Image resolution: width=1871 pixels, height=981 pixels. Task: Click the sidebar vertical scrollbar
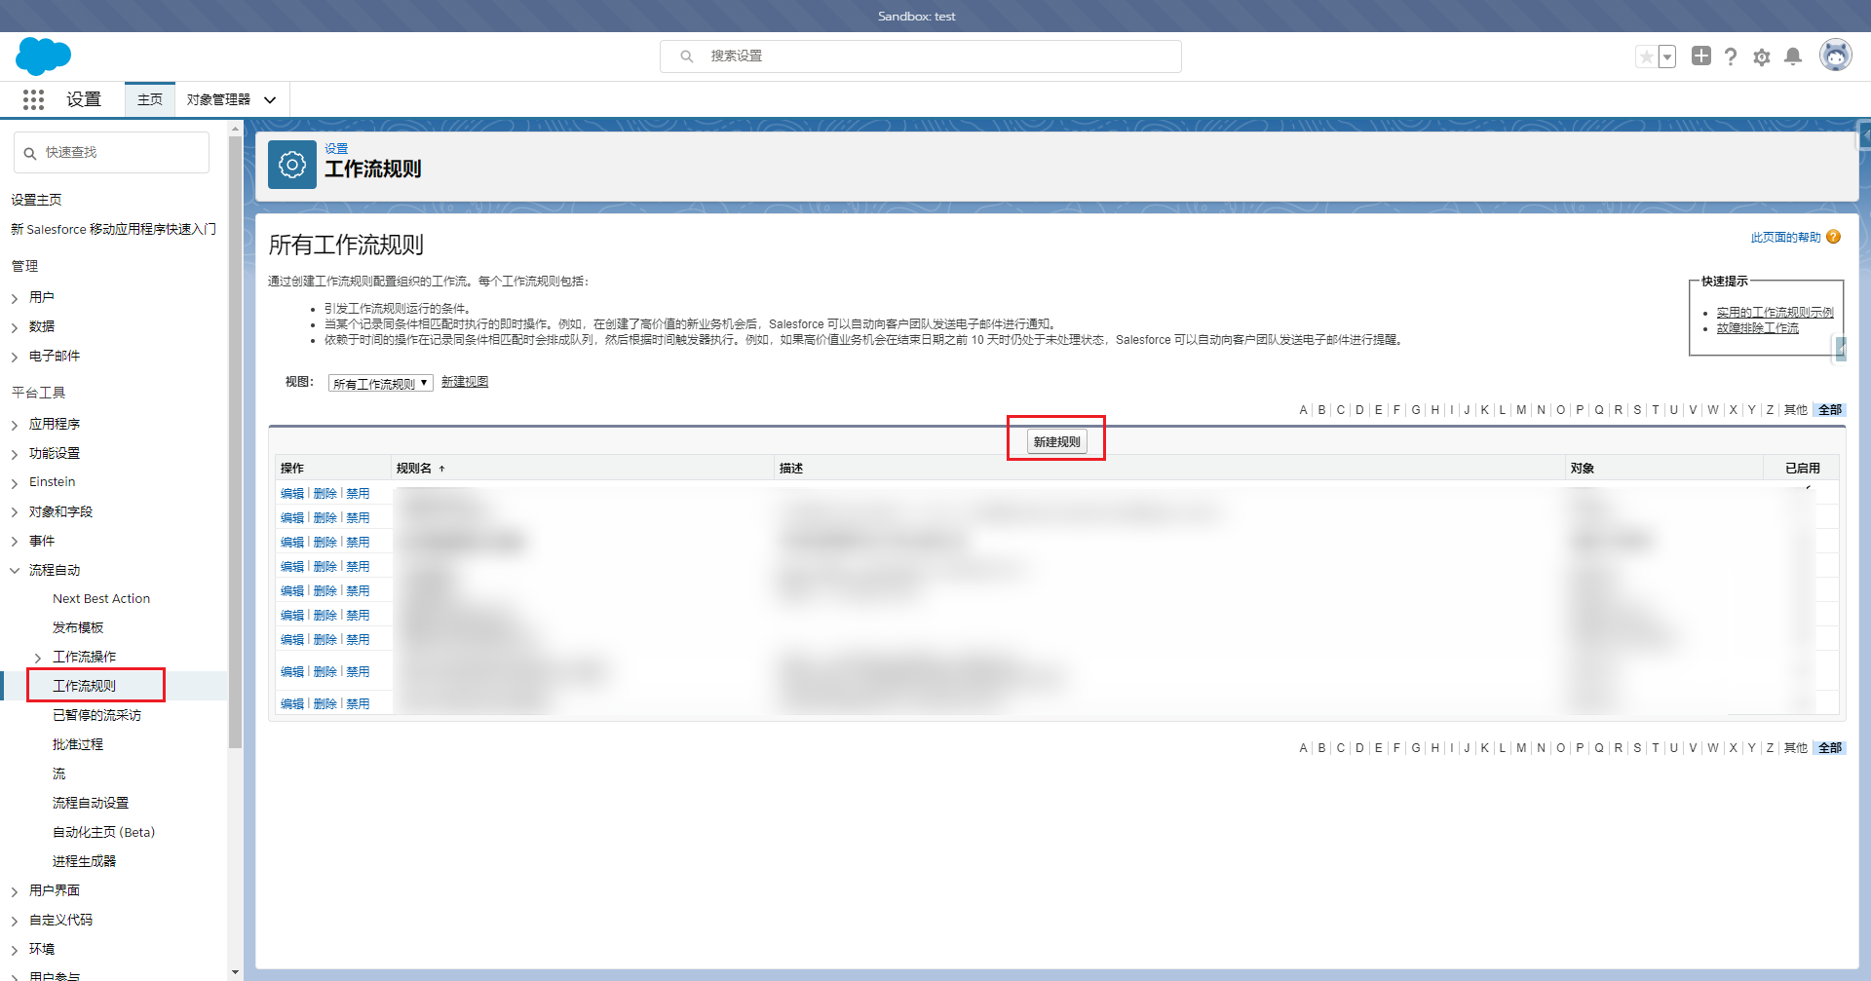[x=235, y=442]
